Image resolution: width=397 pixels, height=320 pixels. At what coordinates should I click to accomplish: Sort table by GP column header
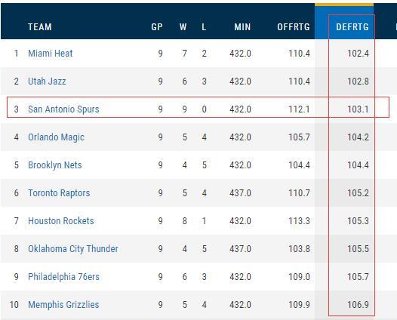click(157, 27)
